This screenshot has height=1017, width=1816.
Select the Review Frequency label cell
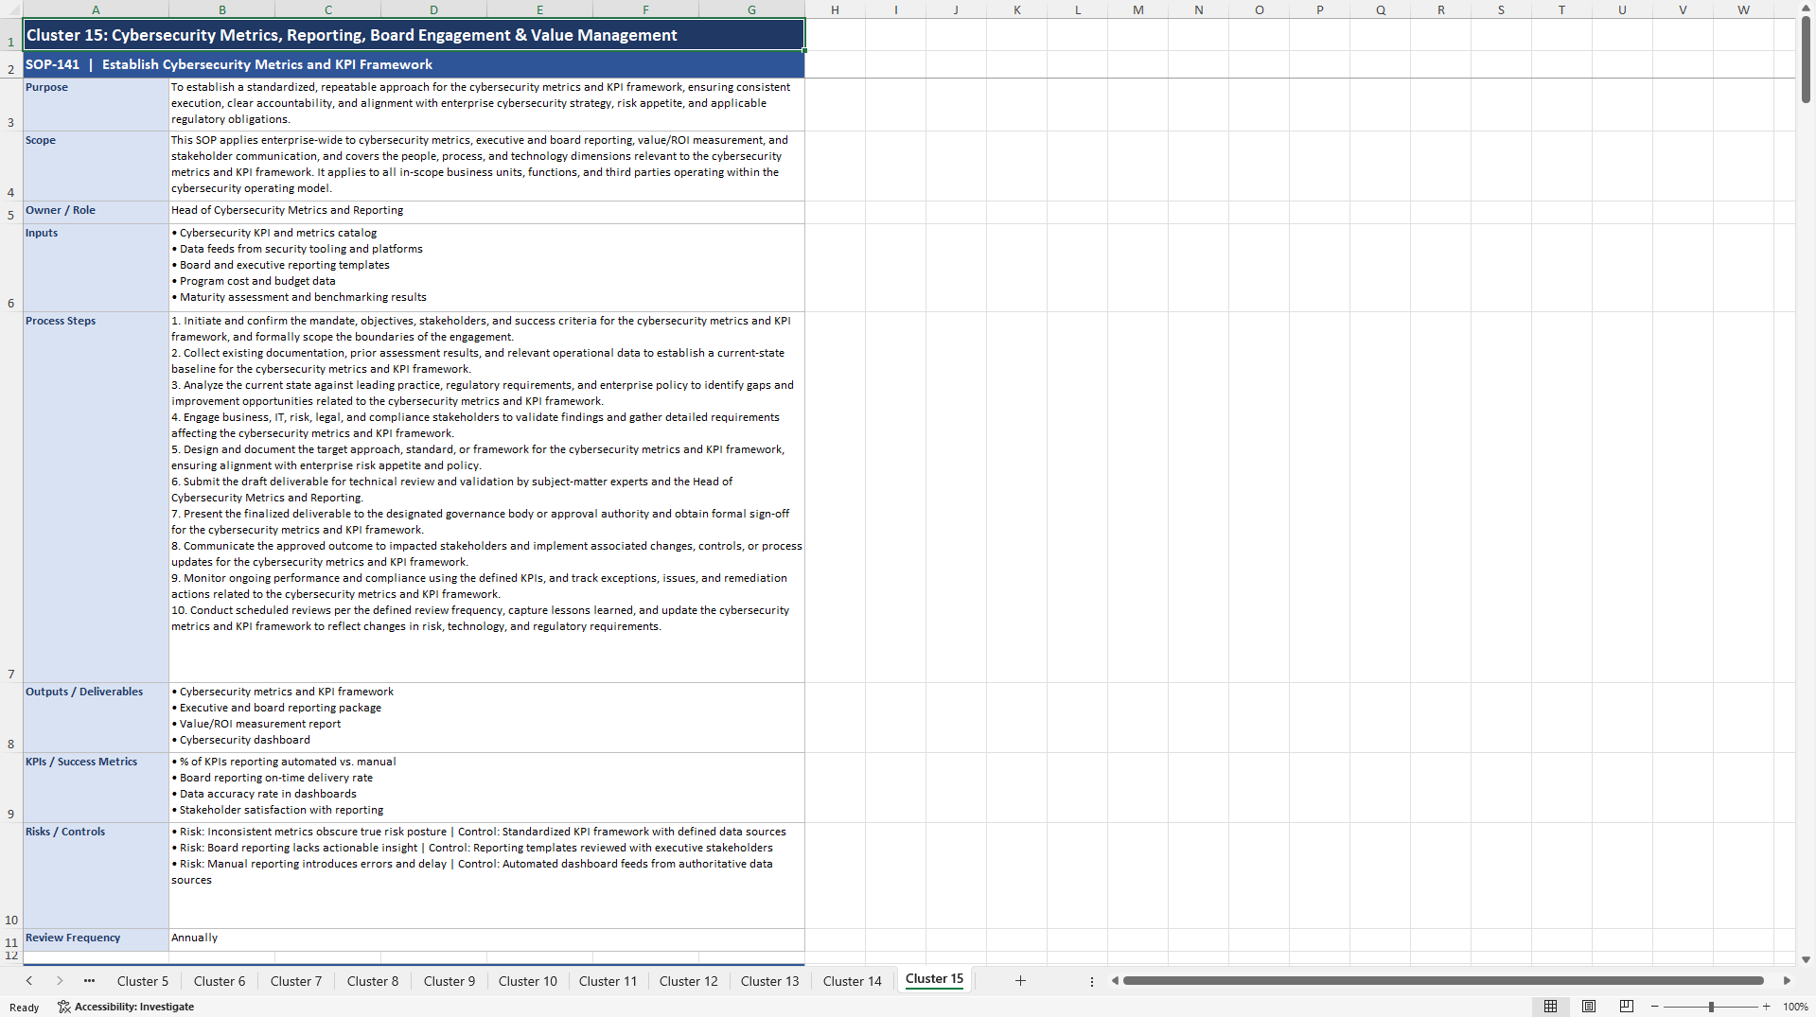tap(96, 939)
